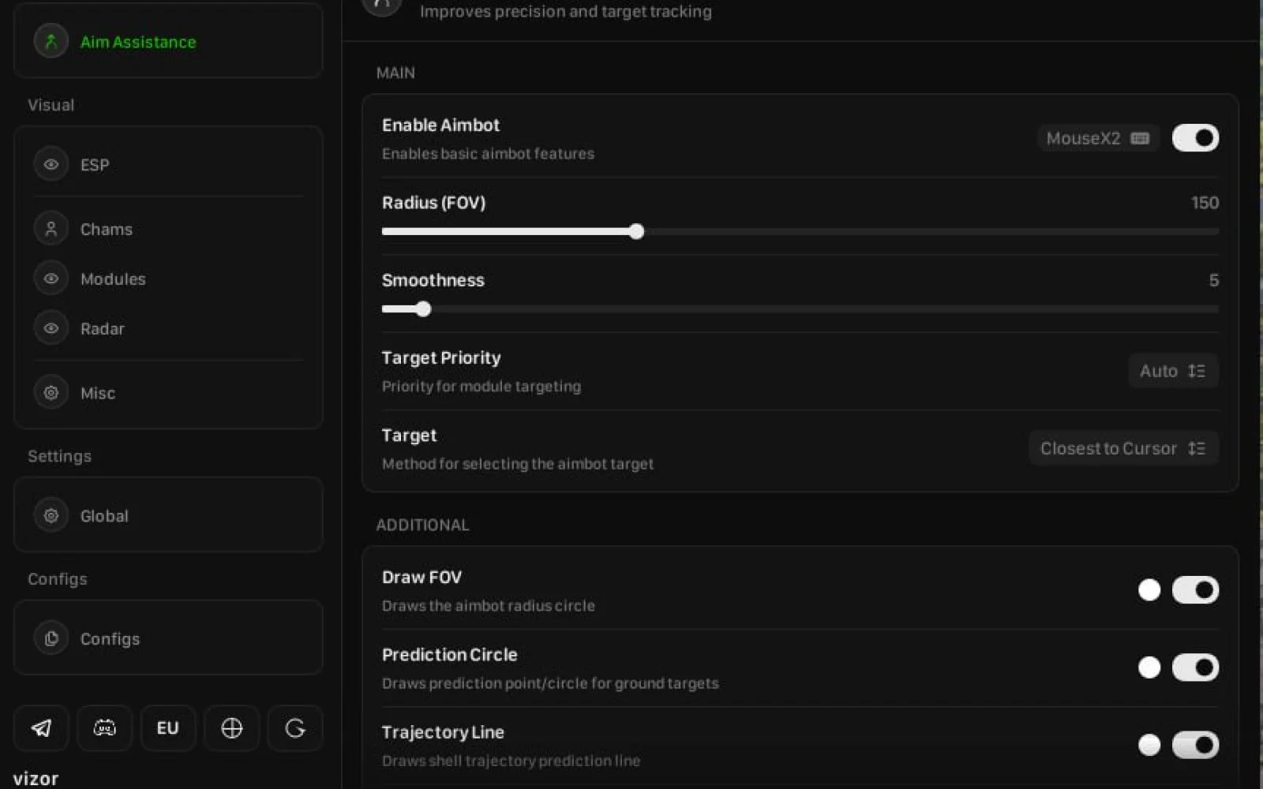Click the gear icon beside Global
Viewport: 1263px width, 789px height.
[51, 515]
